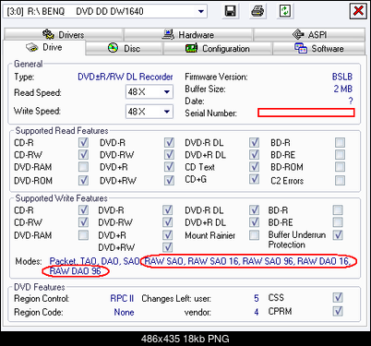The height and width of the screenshot is (346, 371).
Task: Toggle DVD-R DL read feature checkbox
Action: pyautogui.click(x=254, y=142)
